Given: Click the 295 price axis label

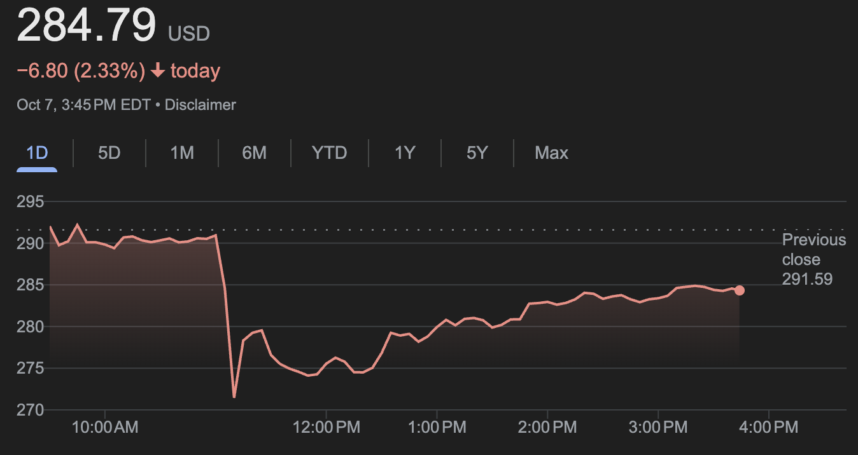Looking at the screenshot, I should pyautogui.click(x=30, y=202).
